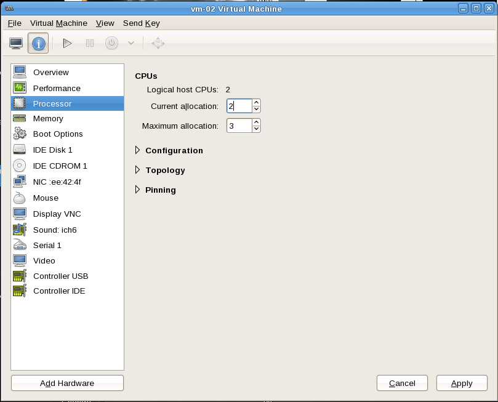This screenshot has height=402, width=498.
Task: Click the fullscreen arrows toolbar icon
Action: [x=158, y=43]
